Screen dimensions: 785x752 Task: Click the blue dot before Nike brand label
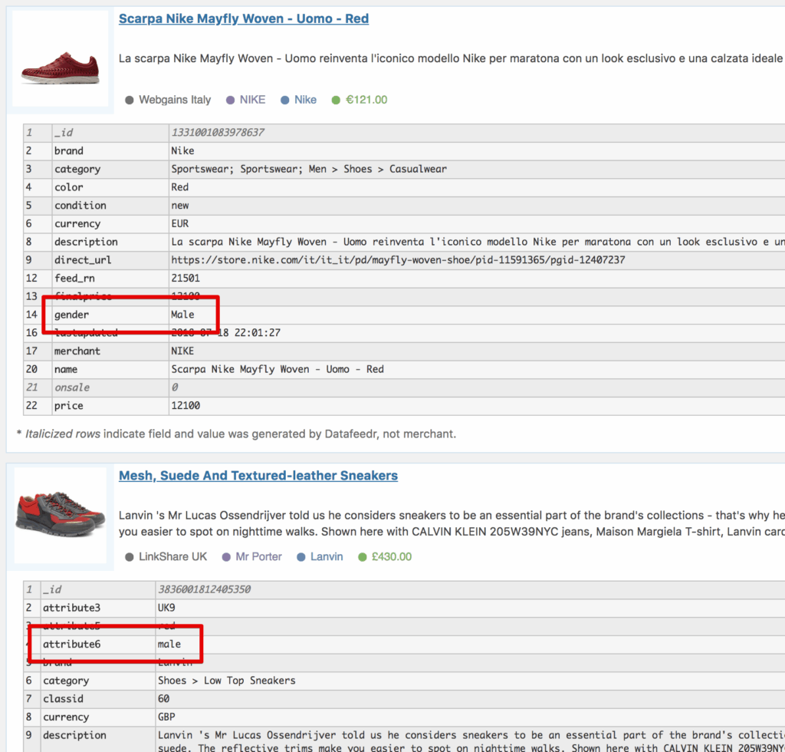pyautogui.click(x=284, y=100)
